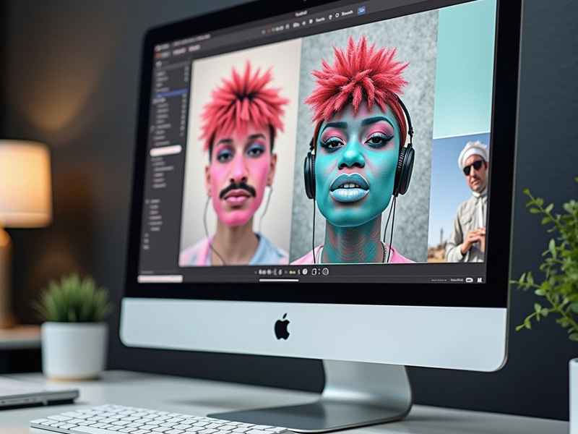Open the third tab at the window's top-left
Viewport: 578px width, 434px height.
[x=194, y=48]
